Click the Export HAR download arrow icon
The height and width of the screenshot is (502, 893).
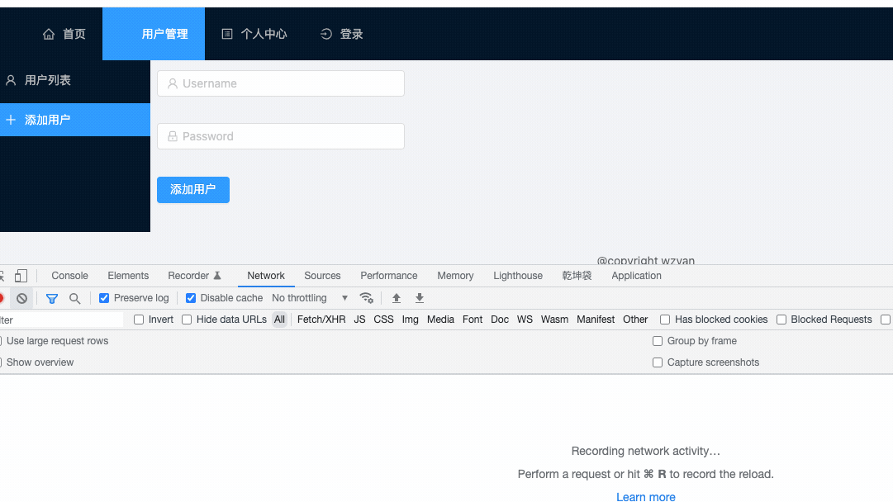tap(420, 298)
